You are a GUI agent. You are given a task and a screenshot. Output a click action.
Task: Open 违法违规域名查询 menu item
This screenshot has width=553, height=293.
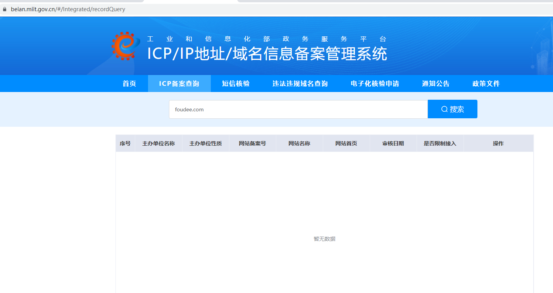[x=300, y=84]
